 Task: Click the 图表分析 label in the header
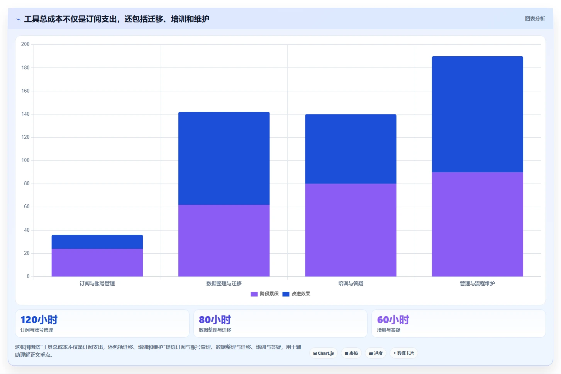click(535, 19)
